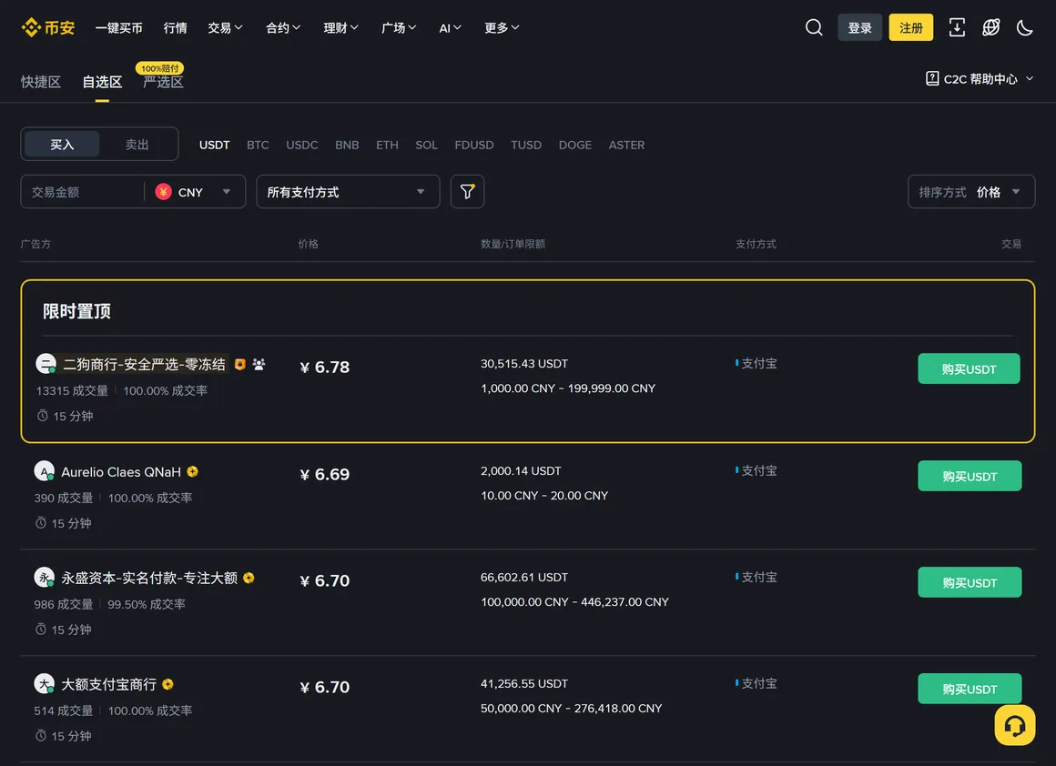1056x766 pixels.
Task: Select the DOGE coin tab
Action: pos(574,145)
